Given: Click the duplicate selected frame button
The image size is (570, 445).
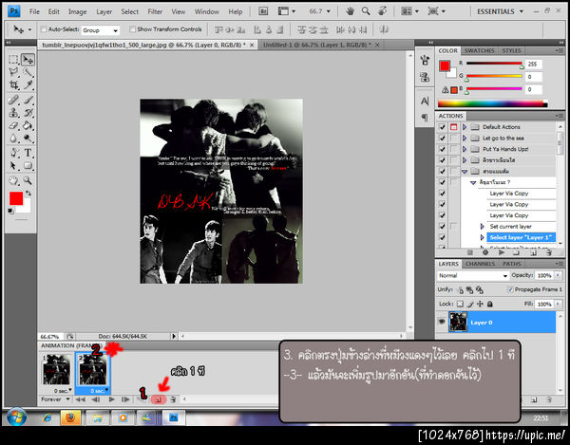Looking at the screenshot, I should pyautogui.click(x=159, y=399).
